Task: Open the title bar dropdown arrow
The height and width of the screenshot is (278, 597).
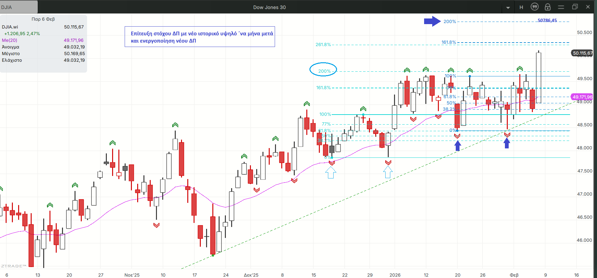Action: tap(508, 8)
